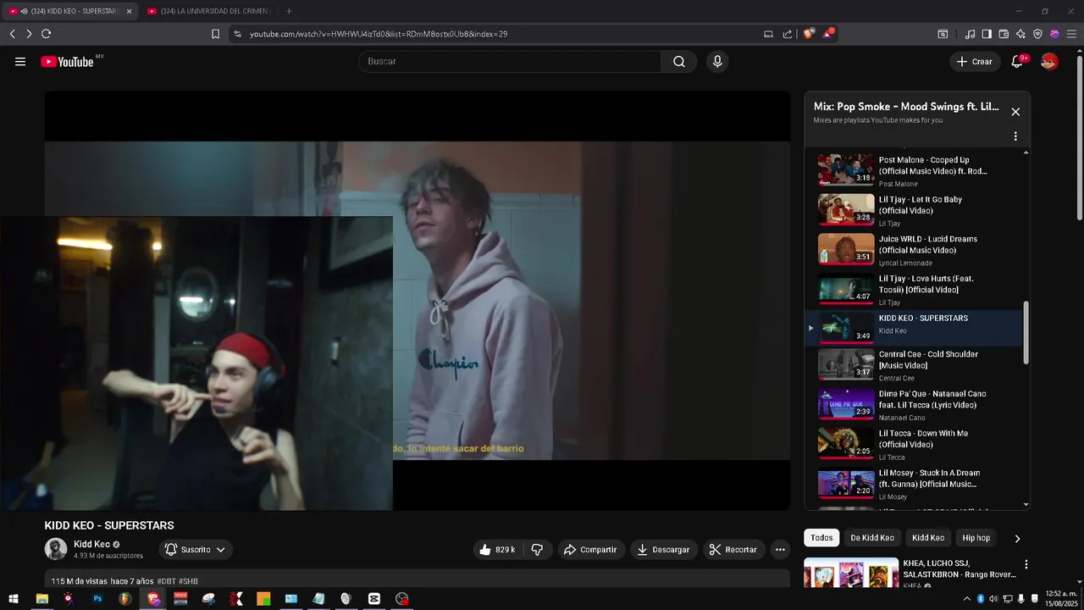Image resolution: width=1084 pixels, height=610 pixels.
Task: Open the Leo AI sparkle icon
Action: point(1020,34)
